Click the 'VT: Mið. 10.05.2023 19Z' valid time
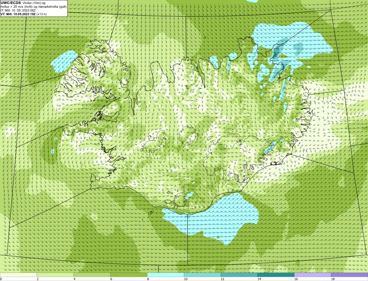Viewport: 368px width, 281px height. (x=18, y=14)
